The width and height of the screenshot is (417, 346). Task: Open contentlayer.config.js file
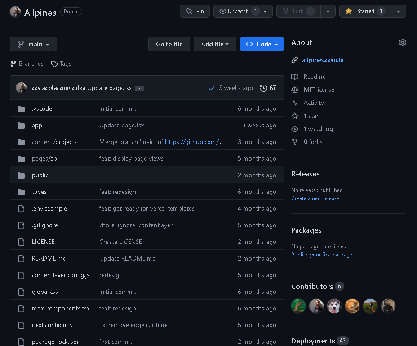tap(61, 275)
